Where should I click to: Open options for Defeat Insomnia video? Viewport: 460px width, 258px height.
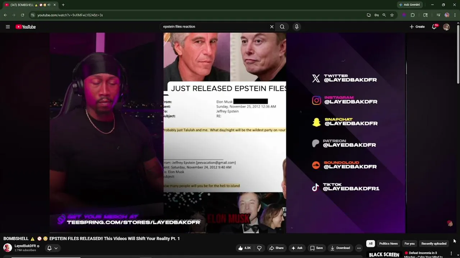click(451, 253)
